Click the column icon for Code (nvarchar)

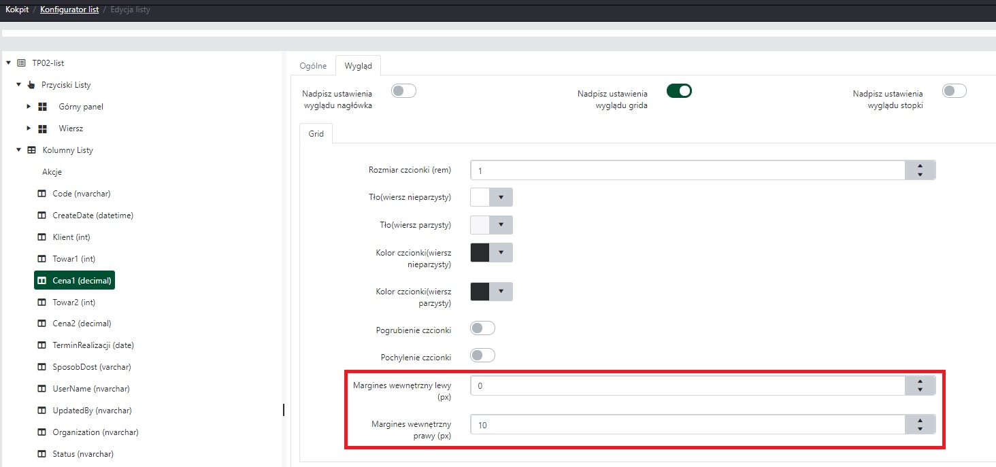pos(42,194)
